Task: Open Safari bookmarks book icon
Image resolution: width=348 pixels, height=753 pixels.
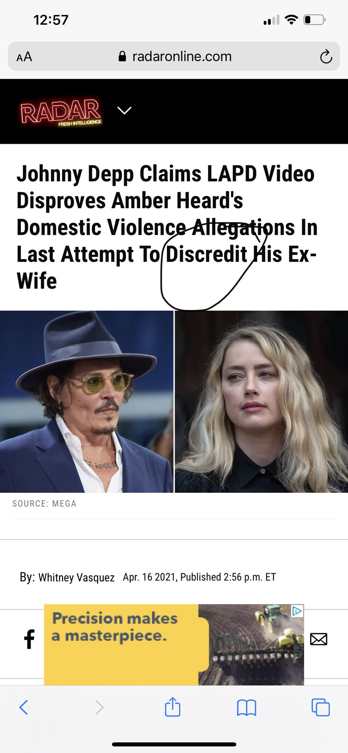Action: (247, 707)
